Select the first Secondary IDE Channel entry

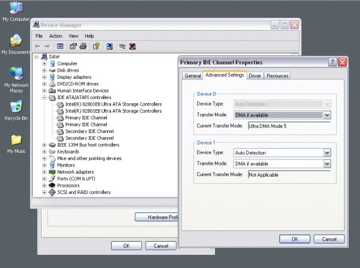90,131
